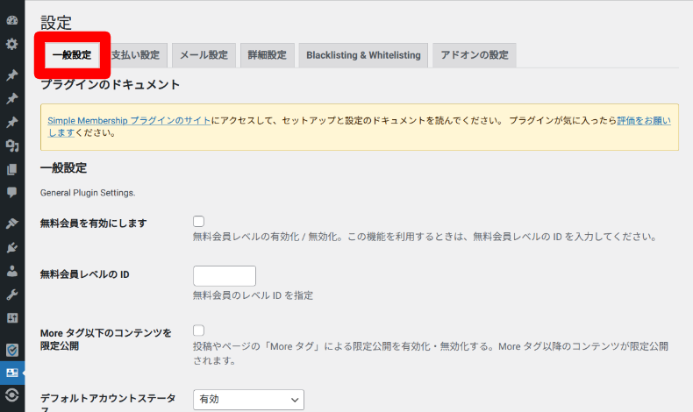Open the shield checkmark icon
This screenshot has width=693, height=412.
pyautogui.click(x=12, y=350)
